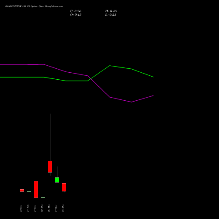Click the thin green candle for 02 Mar
Image resolution: width=219 pixels, height=219 pixels.
pyautogui.click(x=43, y=198)
